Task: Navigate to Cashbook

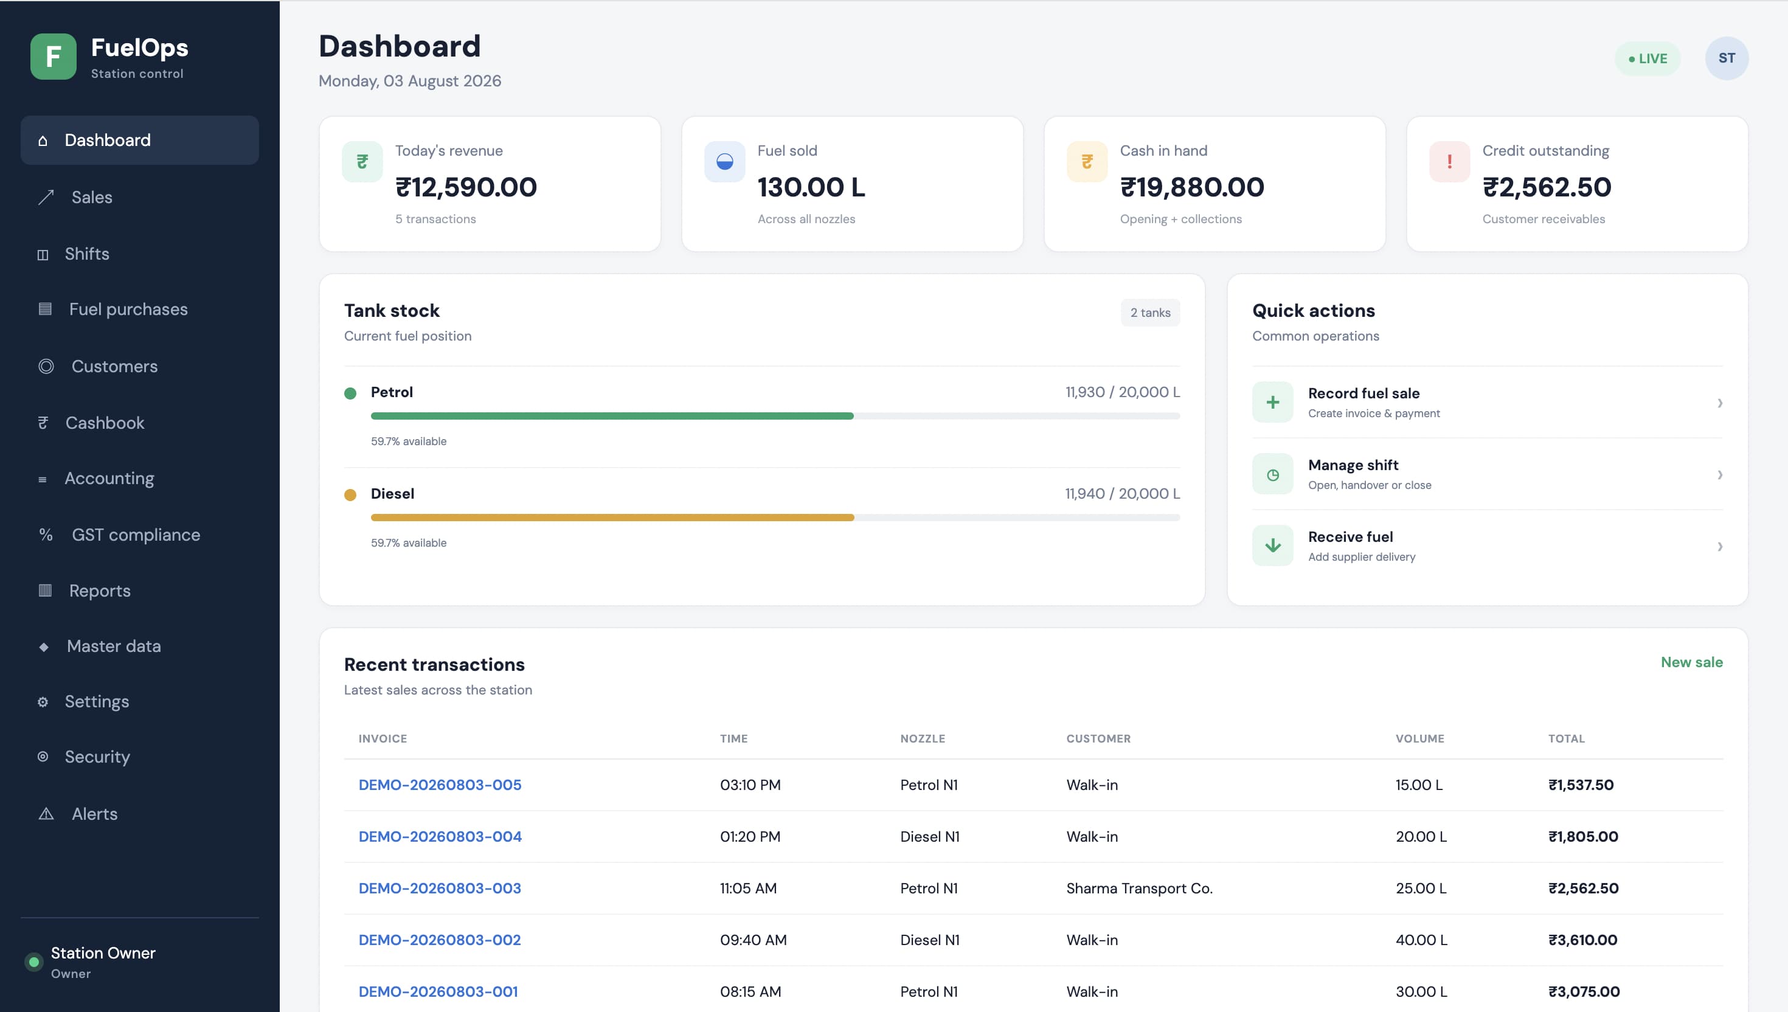Action: click(x=140, y=423)
